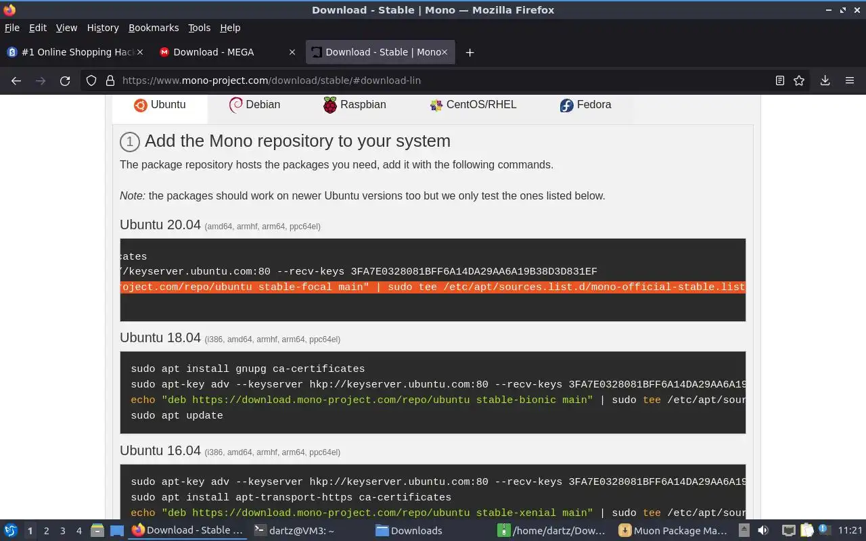Open the Help menu
866x541 pixels.
click(230, 28)
